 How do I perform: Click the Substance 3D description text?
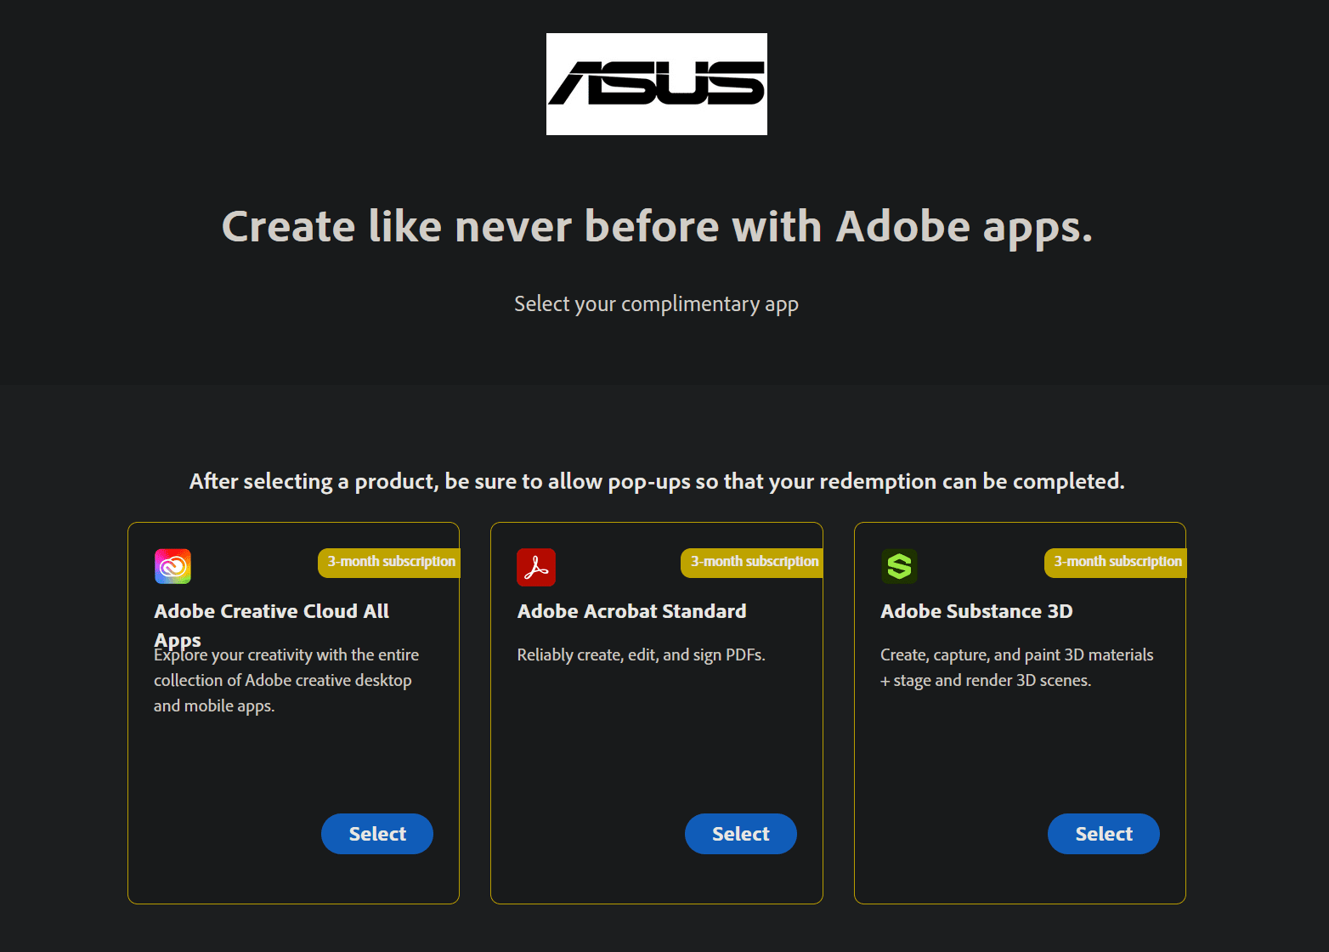coord(1016,667)
